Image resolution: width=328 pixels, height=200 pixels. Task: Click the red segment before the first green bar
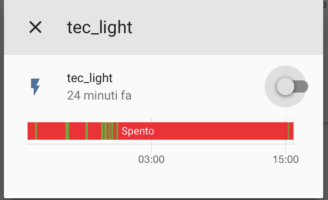coord(31,131)
